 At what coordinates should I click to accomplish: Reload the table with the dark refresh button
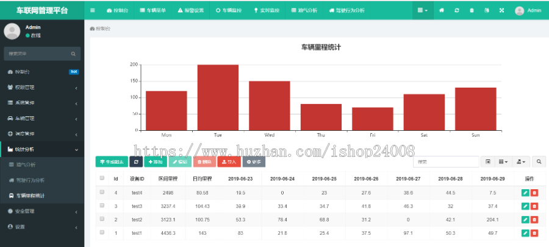136,162
